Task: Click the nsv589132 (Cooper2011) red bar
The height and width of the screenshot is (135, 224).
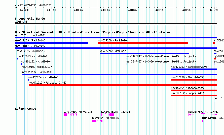Action: 194,96
